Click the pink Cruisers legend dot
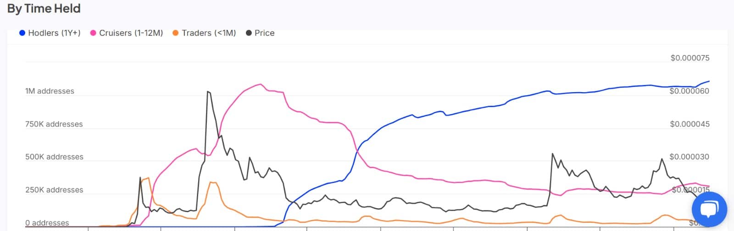The image size is (734, 231). coord(93,33)
